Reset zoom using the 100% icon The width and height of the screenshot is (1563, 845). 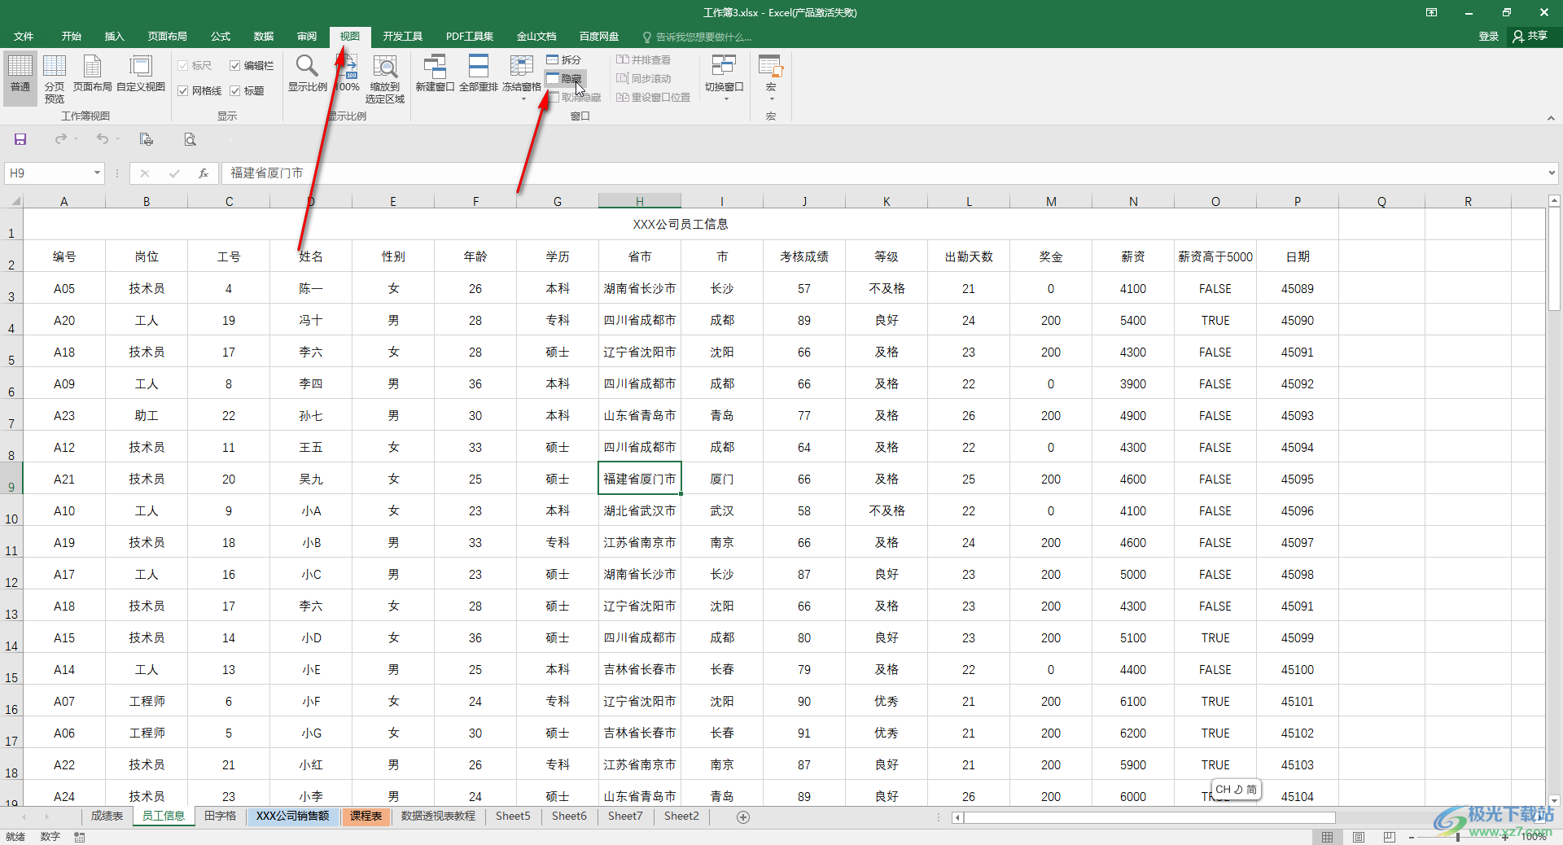point(348,73)
